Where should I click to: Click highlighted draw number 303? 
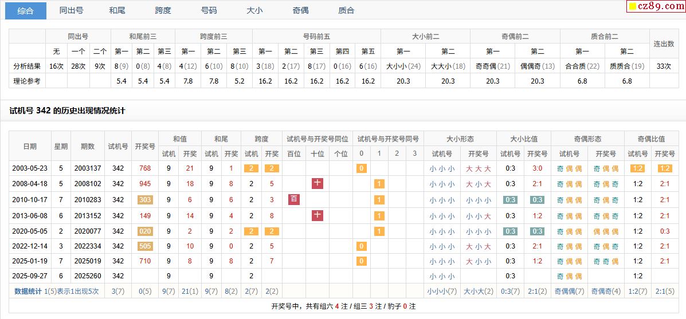pyautogui.click(x=145, y=200)
